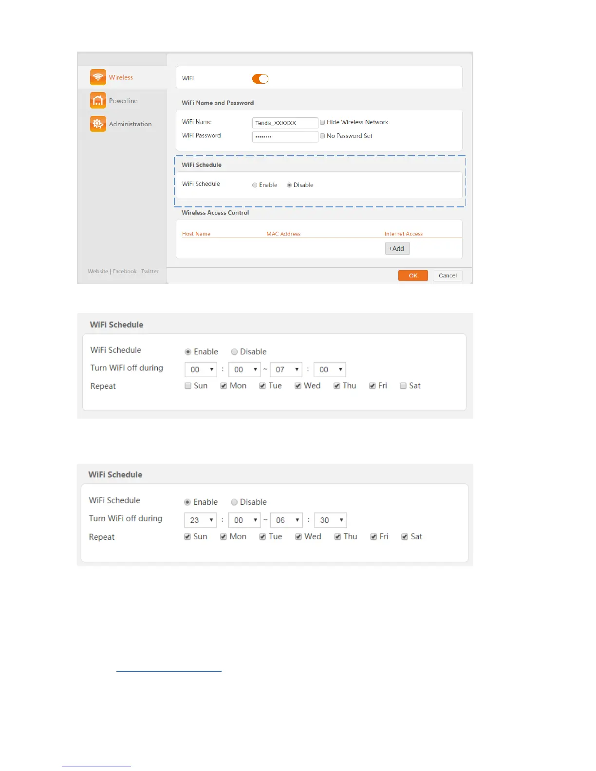Screen dimensions: 596x771
Task: Open the Powerline section label
Action: (123, 101)
